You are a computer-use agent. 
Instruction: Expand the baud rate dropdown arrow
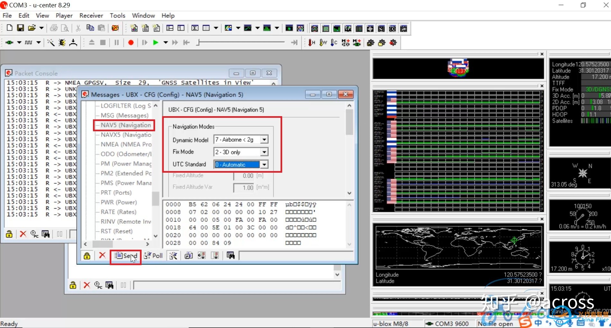click(38, 42)
